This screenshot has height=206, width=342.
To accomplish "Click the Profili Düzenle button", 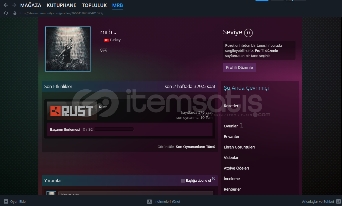I will pos(240,67).
